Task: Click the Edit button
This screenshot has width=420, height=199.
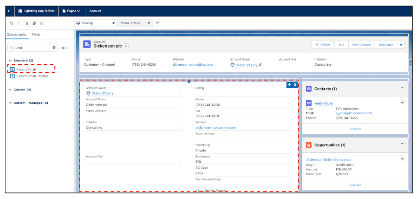Action: (x=341, y=45)
